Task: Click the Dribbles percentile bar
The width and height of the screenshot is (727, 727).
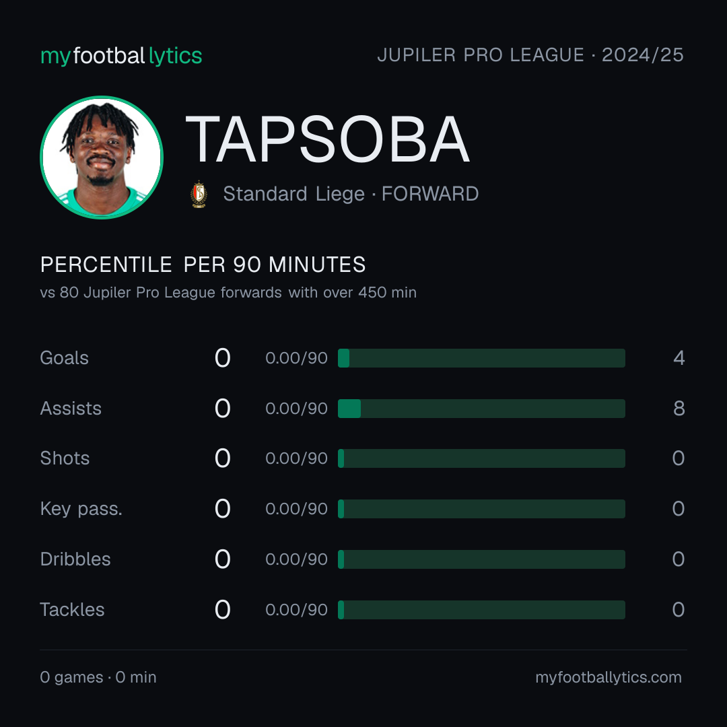Action: pos(481,559)
